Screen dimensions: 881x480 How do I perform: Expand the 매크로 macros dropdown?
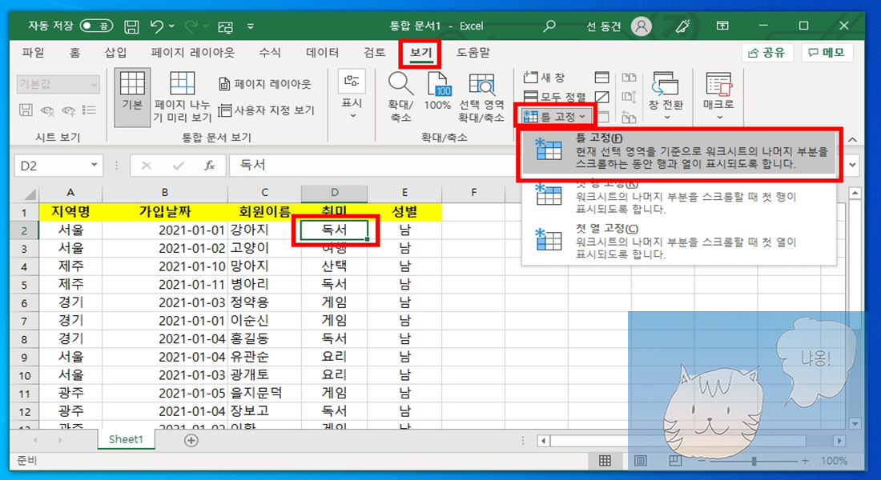(718, 96)
